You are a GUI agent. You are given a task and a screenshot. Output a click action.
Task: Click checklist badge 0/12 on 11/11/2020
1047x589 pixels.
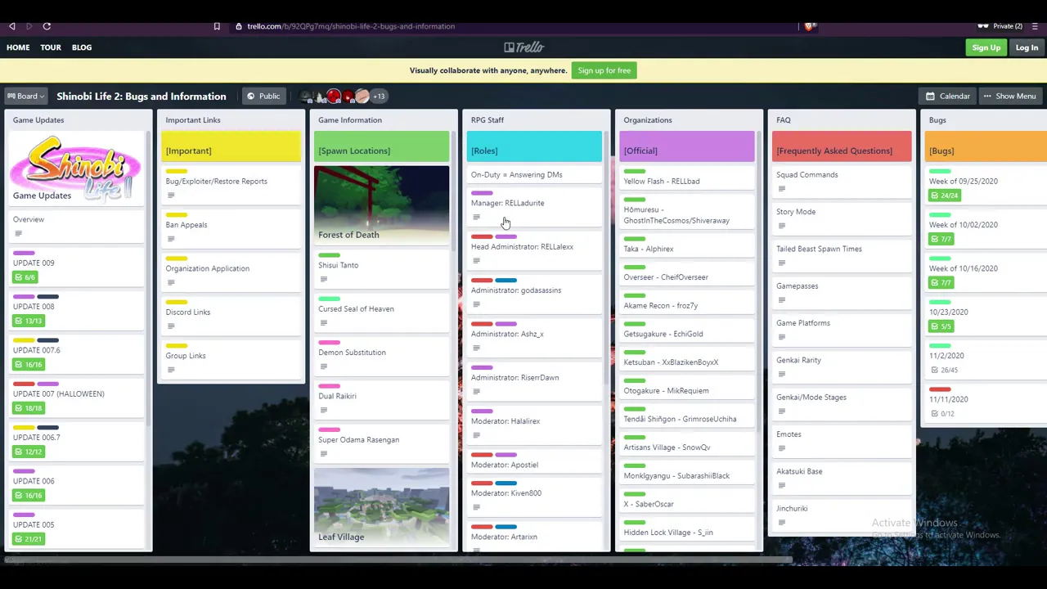(x=942, y=414)
